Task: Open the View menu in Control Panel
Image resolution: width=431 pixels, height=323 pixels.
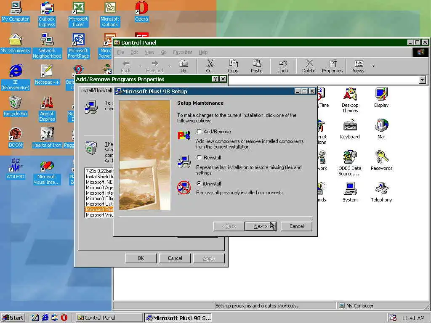Action: [149, 52]
